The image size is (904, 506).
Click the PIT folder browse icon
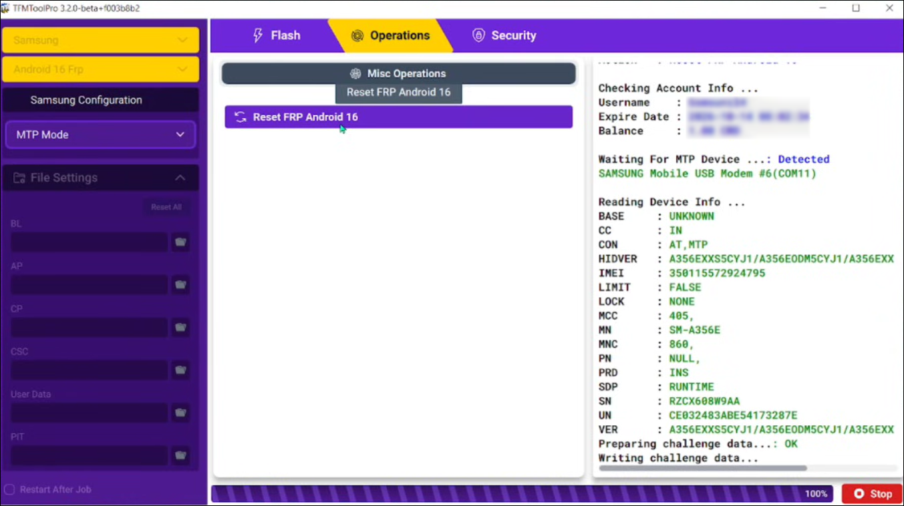coord(180,455)
